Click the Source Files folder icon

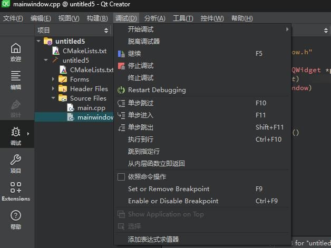pos(63,98)
